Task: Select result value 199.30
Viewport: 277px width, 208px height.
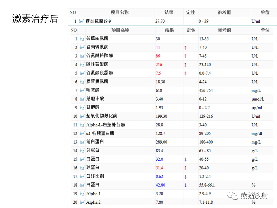Action: tap(162, 116)
